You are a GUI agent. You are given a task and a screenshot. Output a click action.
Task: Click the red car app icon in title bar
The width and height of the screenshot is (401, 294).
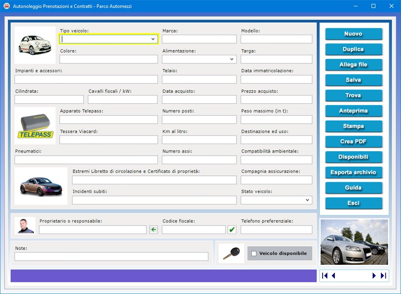(7, 6)
